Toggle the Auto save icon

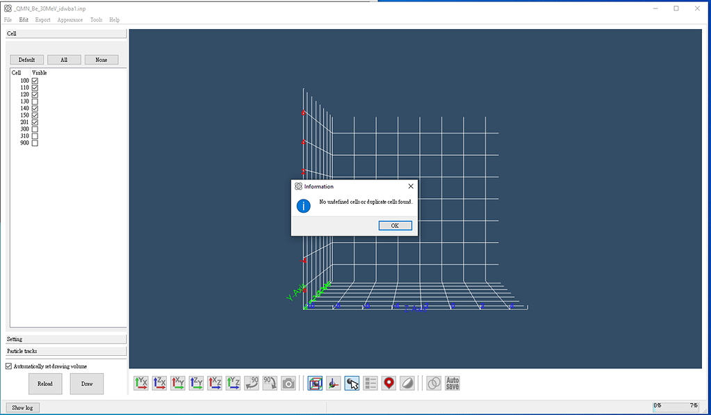click(452, 383)
